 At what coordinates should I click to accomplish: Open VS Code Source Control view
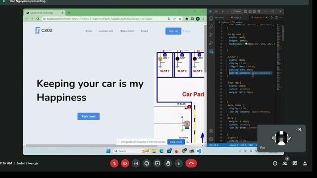(x=211, y=35)
